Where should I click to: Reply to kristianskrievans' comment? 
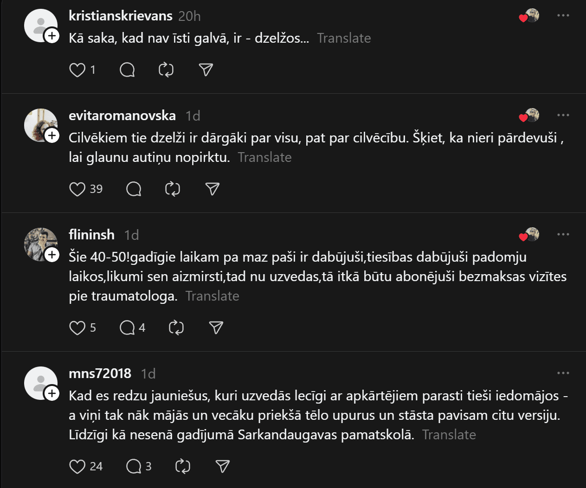coord(127,70)
